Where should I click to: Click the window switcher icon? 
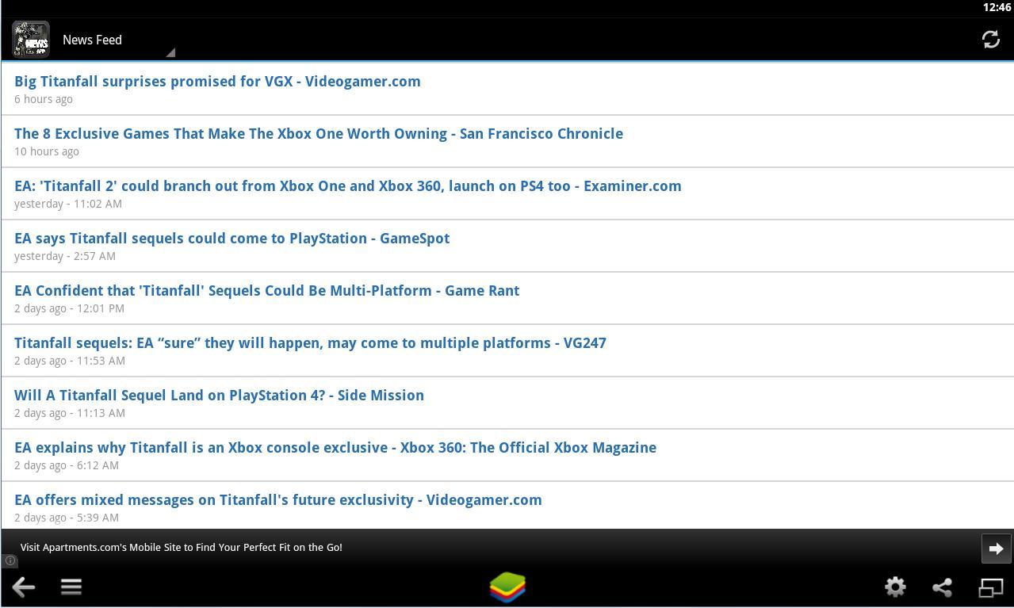[991, 587]
